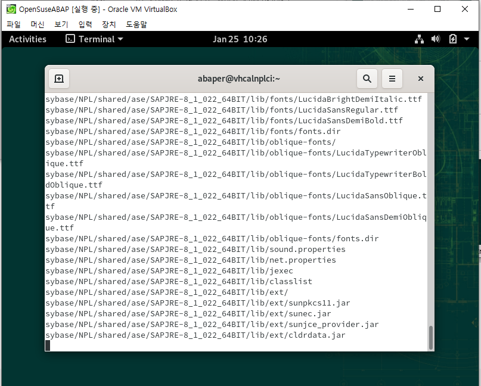Click the terminal scrollbar thumb
Viewport: 481px width, 386px height.
(431, 338)
